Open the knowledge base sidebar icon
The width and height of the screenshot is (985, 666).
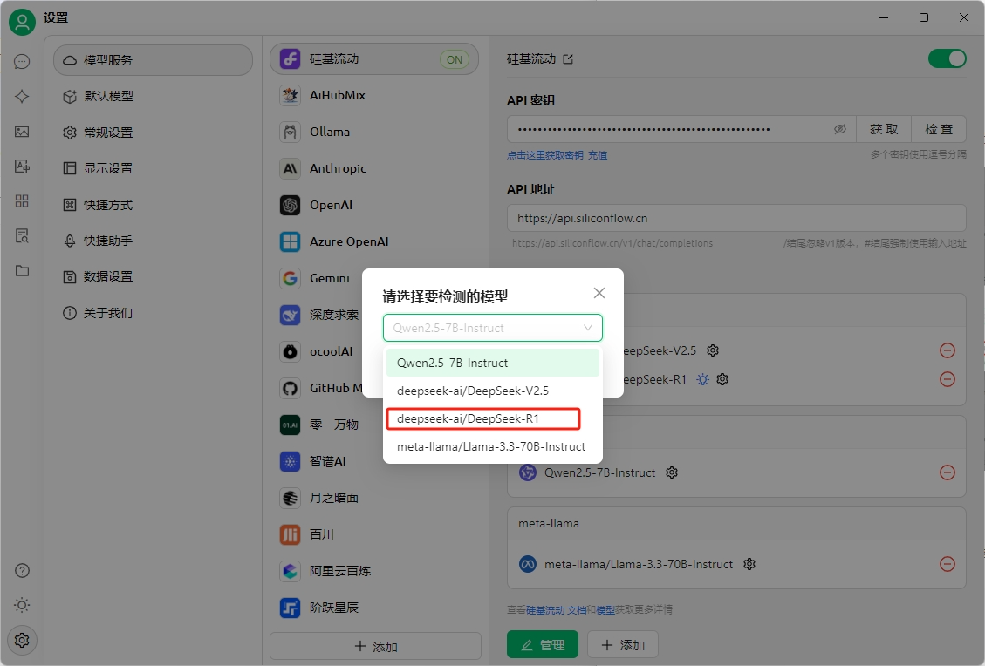[22, 235]
